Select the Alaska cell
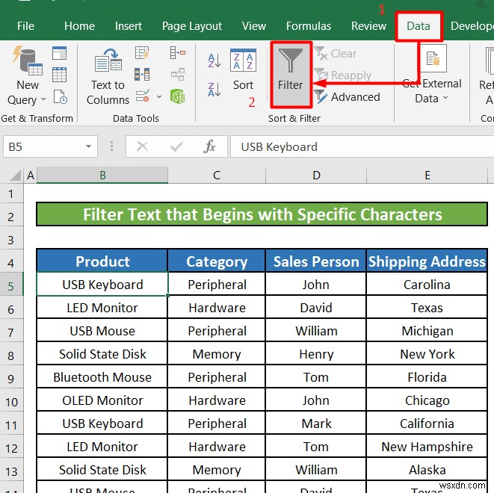 tap(427, 470)
